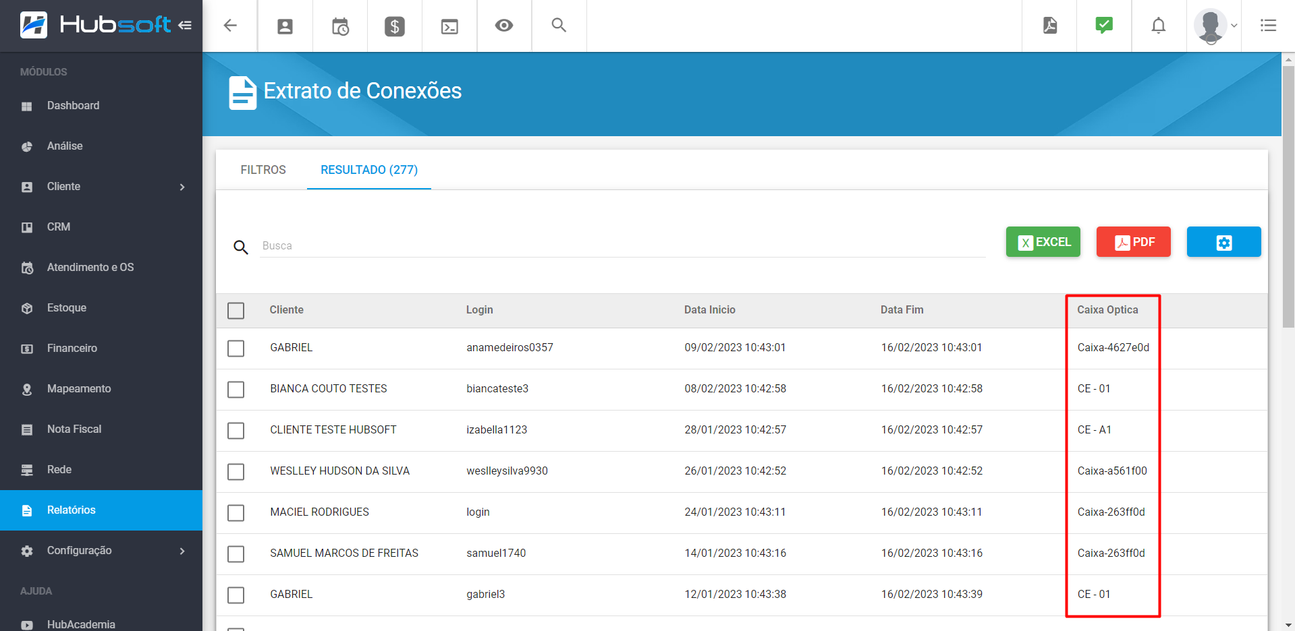Click the eye view icon in toolbar
The width and height of the screenshot is (1295, 631).
pyautogui.click(x=504, y=26)
